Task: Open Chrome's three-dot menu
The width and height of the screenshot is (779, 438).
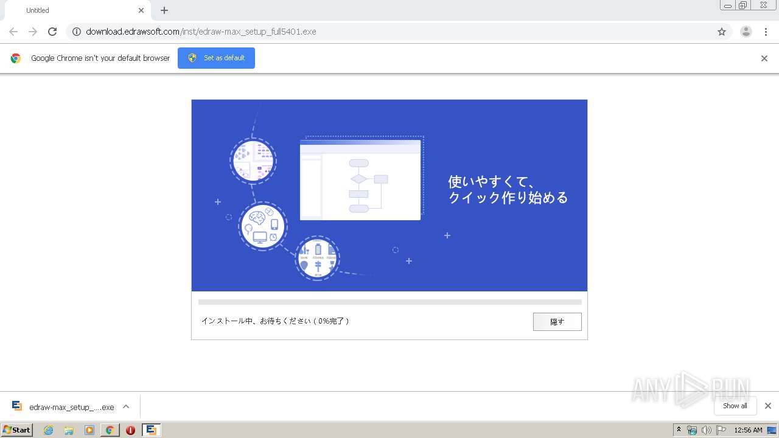Action: [x=766, y=32]
